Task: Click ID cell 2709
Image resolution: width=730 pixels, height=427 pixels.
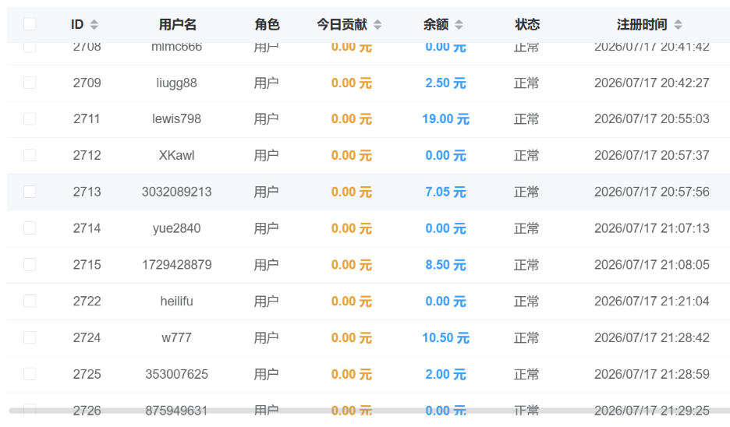Action: 87,83
